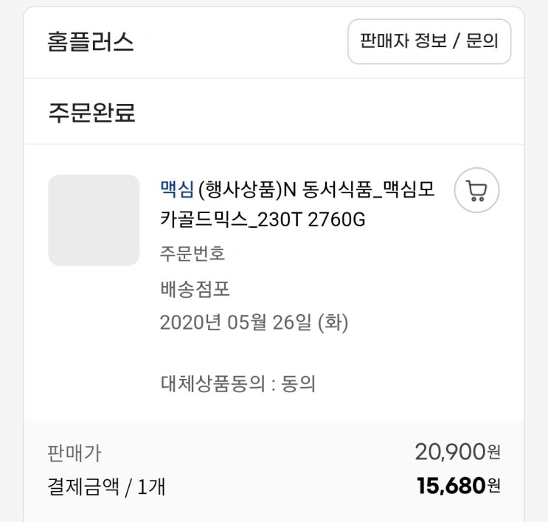
Task: Click the 20,900원 sale price
Action: pyautogui.click(x=458, y=451)
